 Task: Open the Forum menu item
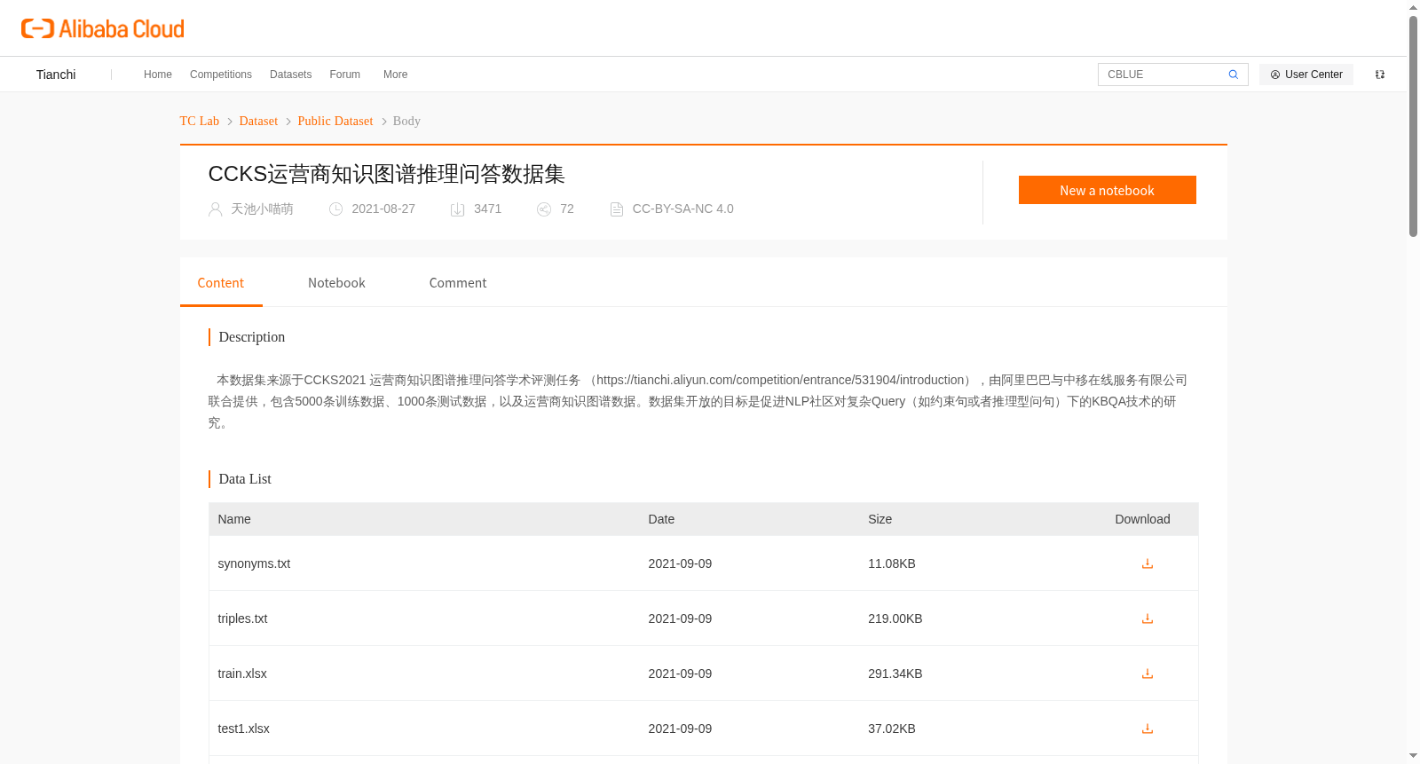(x=344, y=75)
